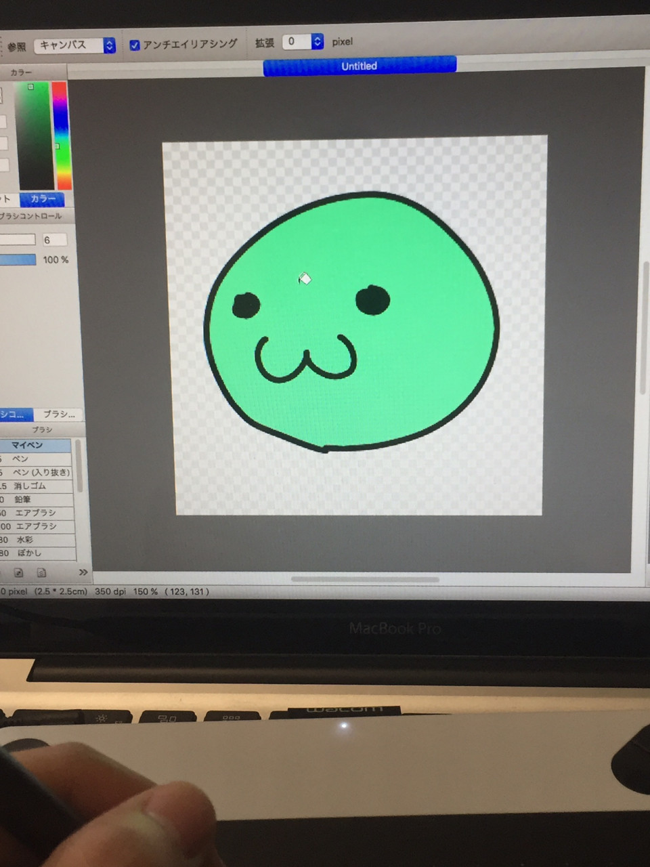
Task: Pick a shade in the green color square
Action: pyautogui.click(x=34, y=135)
